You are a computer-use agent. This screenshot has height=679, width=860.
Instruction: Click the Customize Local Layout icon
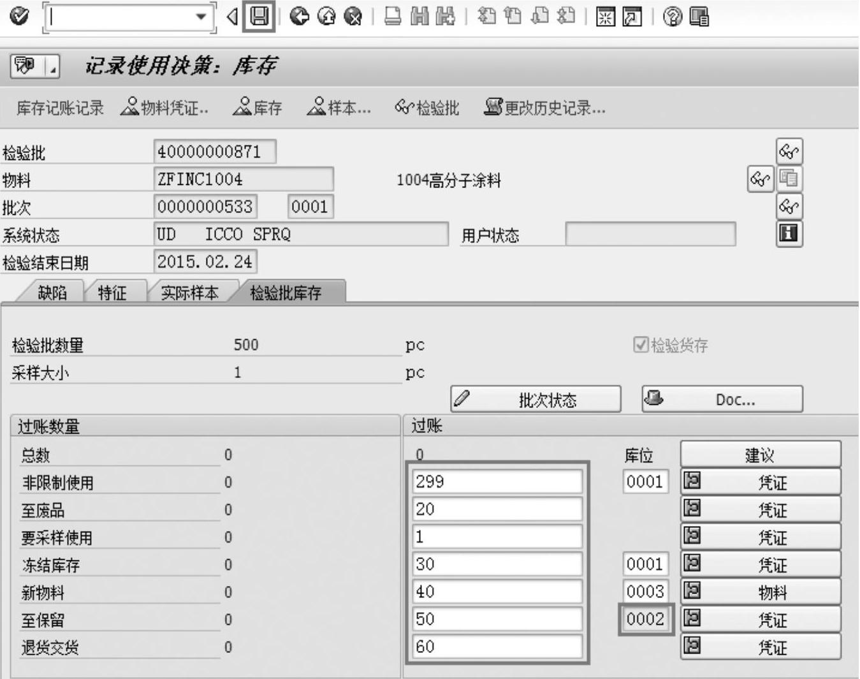coord(699,17)
